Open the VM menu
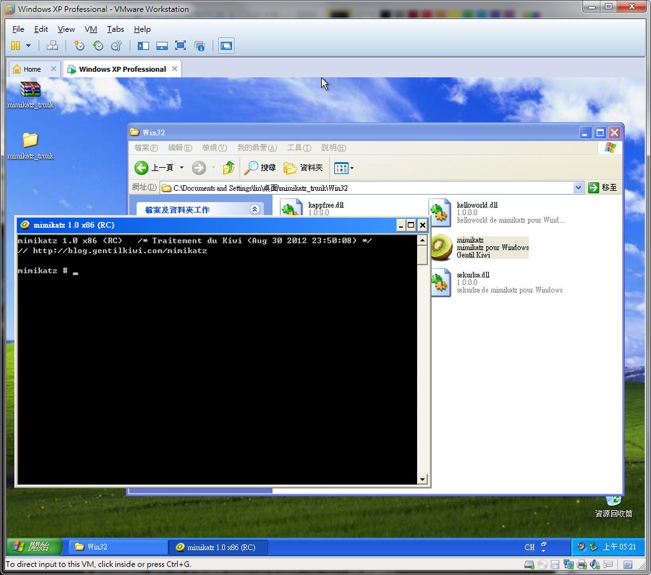 90,29
